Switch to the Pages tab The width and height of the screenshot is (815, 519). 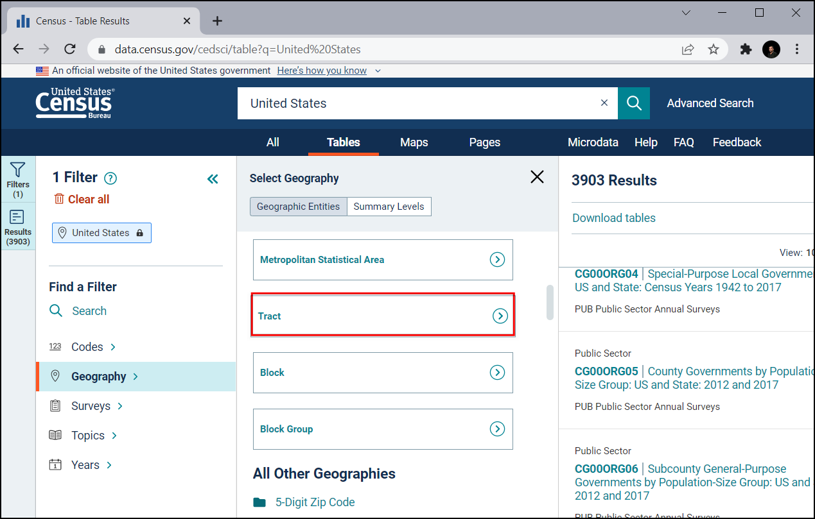484,142
